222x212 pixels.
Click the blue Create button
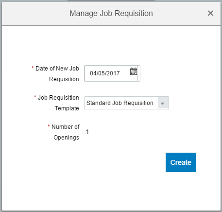181,162
